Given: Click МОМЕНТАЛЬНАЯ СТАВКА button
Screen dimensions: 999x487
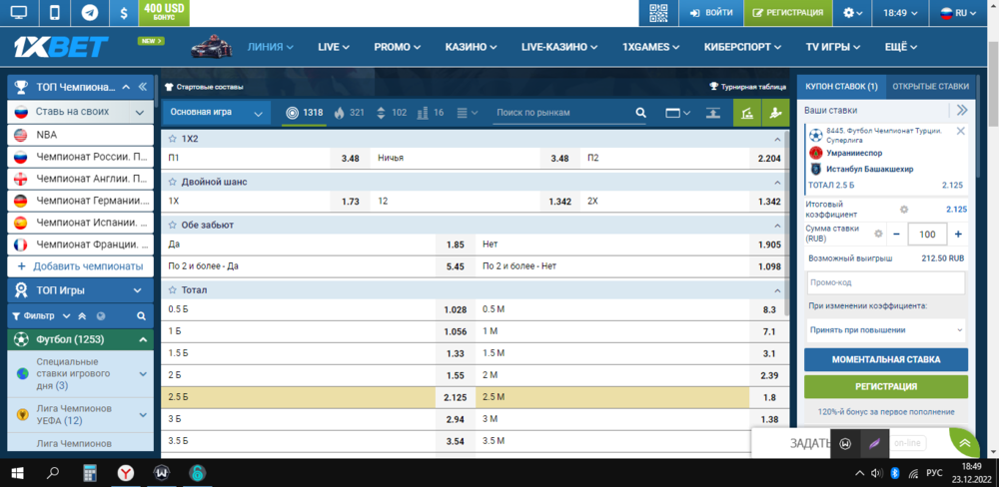Looking at the screenshot, I should pyautogui.click(x=885, y=359).
